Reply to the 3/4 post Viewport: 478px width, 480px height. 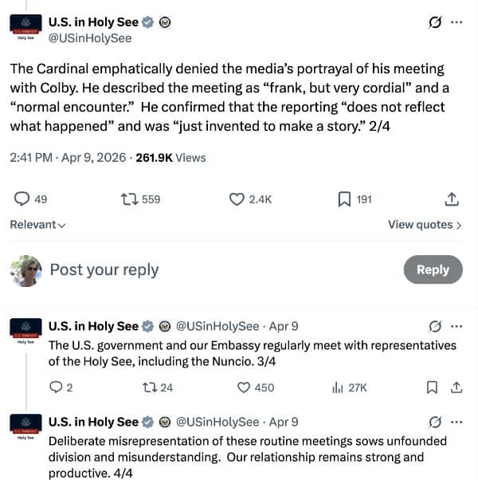pos(56,388)
